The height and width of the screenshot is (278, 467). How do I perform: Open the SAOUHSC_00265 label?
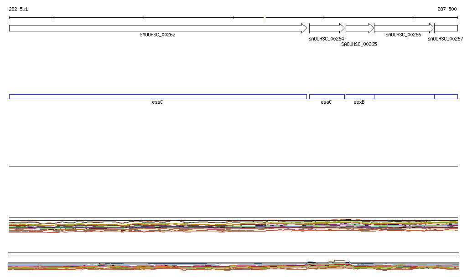[359, 45]
